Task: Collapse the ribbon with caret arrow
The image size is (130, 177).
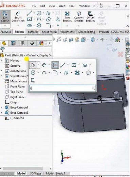Action: point(128,26)
